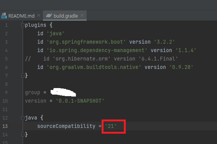The width and height of the screenshot is (217, 144).
Task: Collapse the java block fold arrow
Action: [23, 118]
